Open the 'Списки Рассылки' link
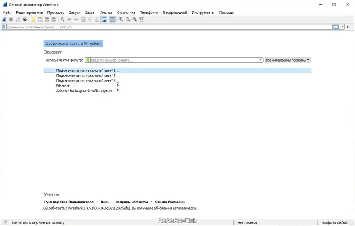The image size is (355, 226). point(170,202)
